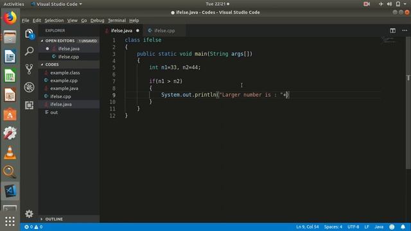The image size is (411, 231).
Task: Open the system menu arrow in top bar
Action: (x=405, y=4)
